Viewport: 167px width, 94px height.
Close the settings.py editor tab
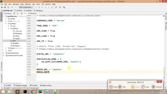tap(38, 13)
